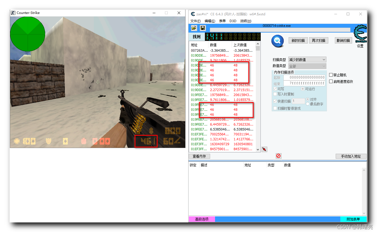377x232 pixels.
Task: Click the 起始 address input field
Action: [304, 77]
